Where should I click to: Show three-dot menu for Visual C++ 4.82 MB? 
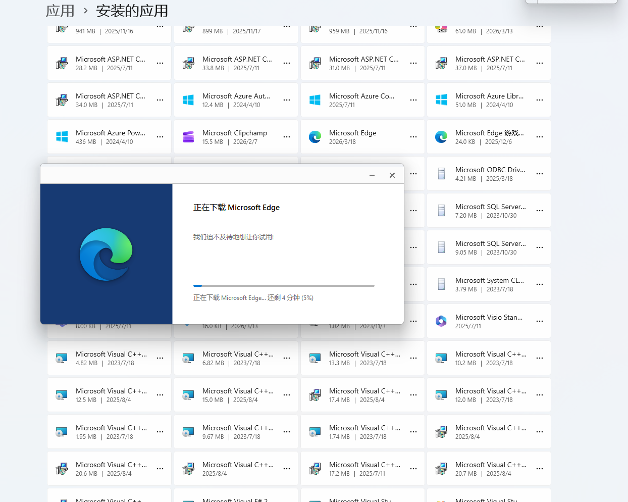(160, 358)
